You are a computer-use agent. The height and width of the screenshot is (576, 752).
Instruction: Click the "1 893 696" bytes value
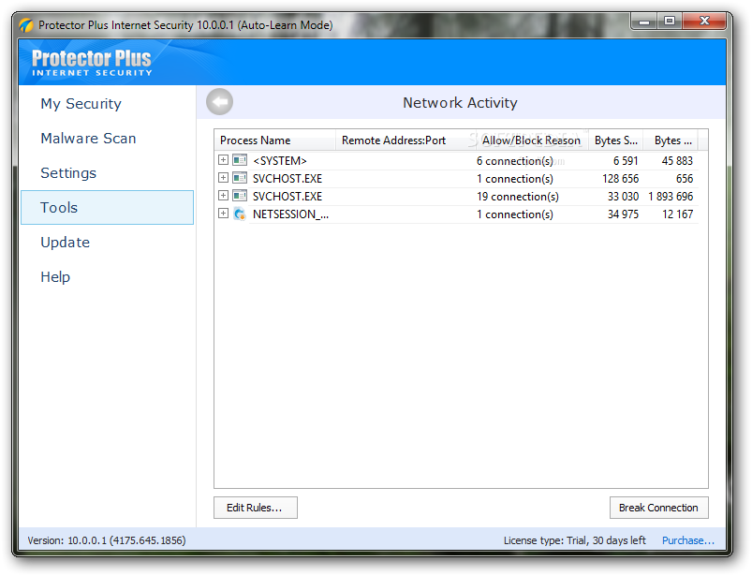(671, 196)
